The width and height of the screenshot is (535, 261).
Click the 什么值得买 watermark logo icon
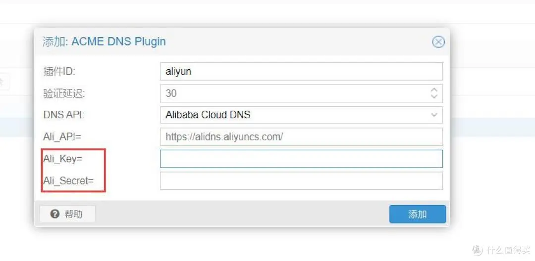[477, 250]
